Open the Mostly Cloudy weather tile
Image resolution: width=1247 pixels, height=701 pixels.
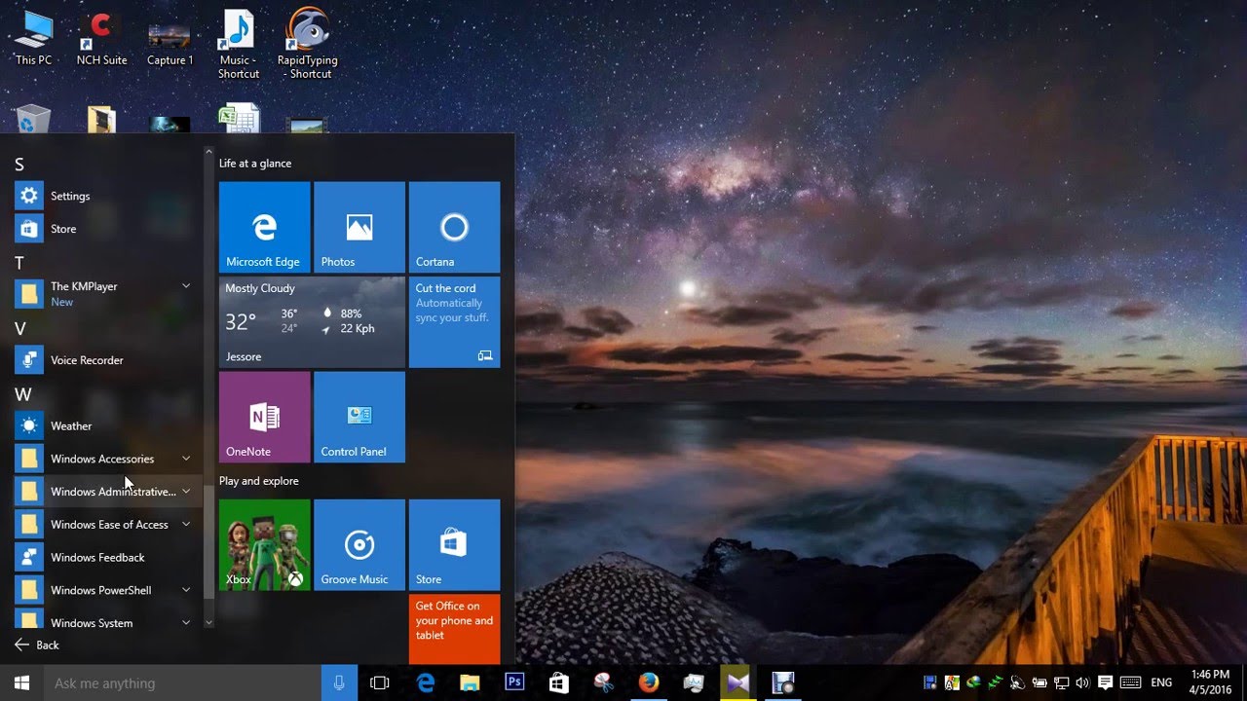[x=312, y=322]
